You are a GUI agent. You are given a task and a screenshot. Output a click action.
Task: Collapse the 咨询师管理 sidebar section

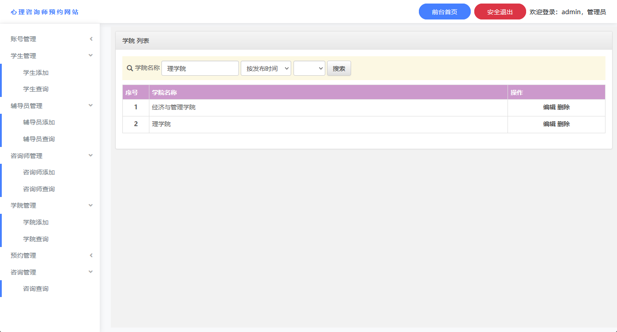50,156
